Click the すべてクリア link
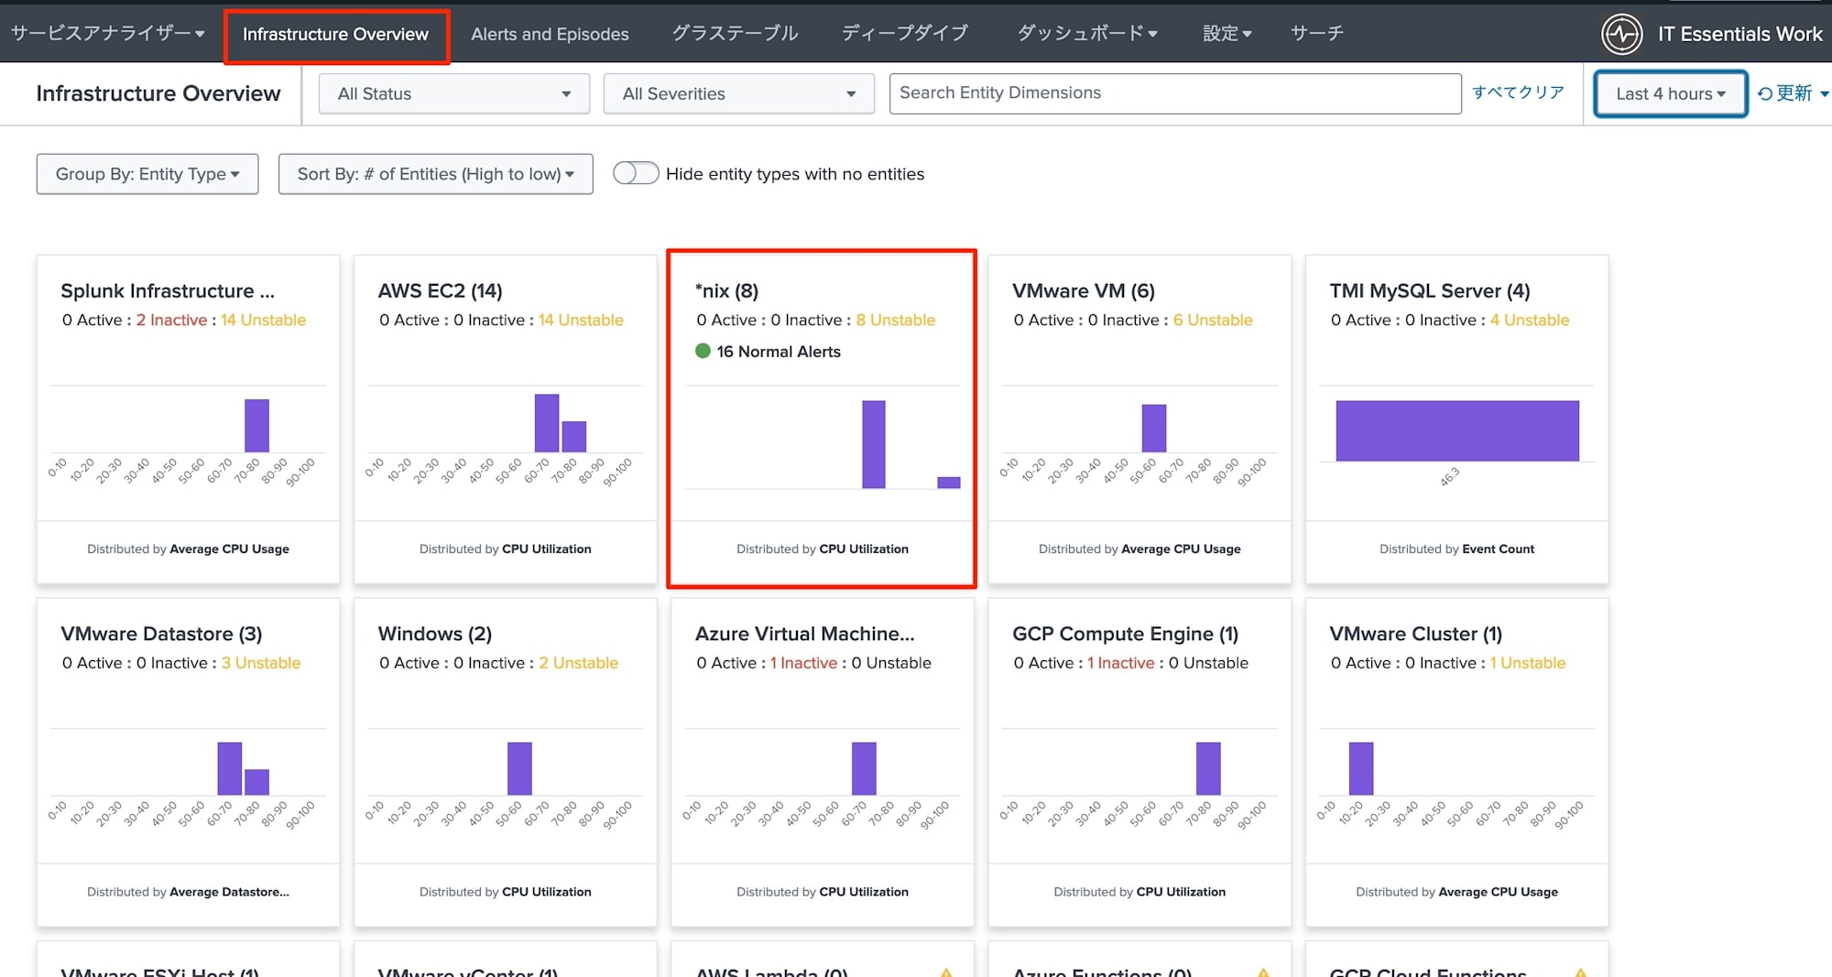This screenshot has width=1832, height=977. pyautogui.click(x=1518, y=92)
